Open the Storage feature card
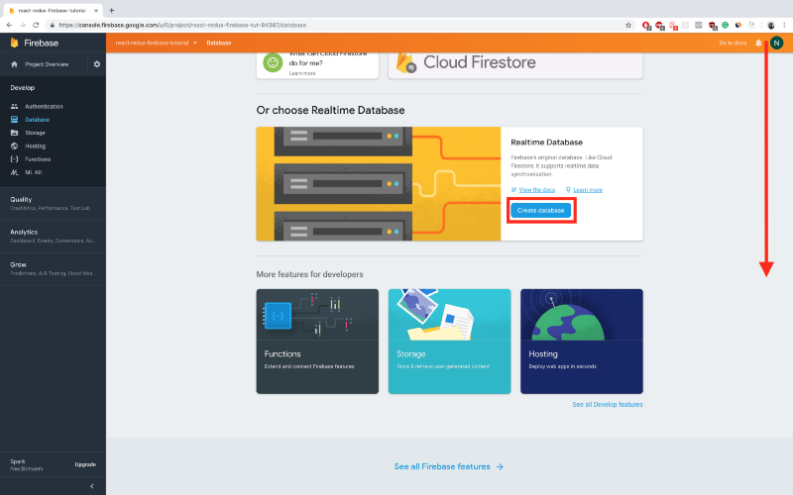Image resolution: width=793 pixels, height=495 pixels. [x=449, y=341]
